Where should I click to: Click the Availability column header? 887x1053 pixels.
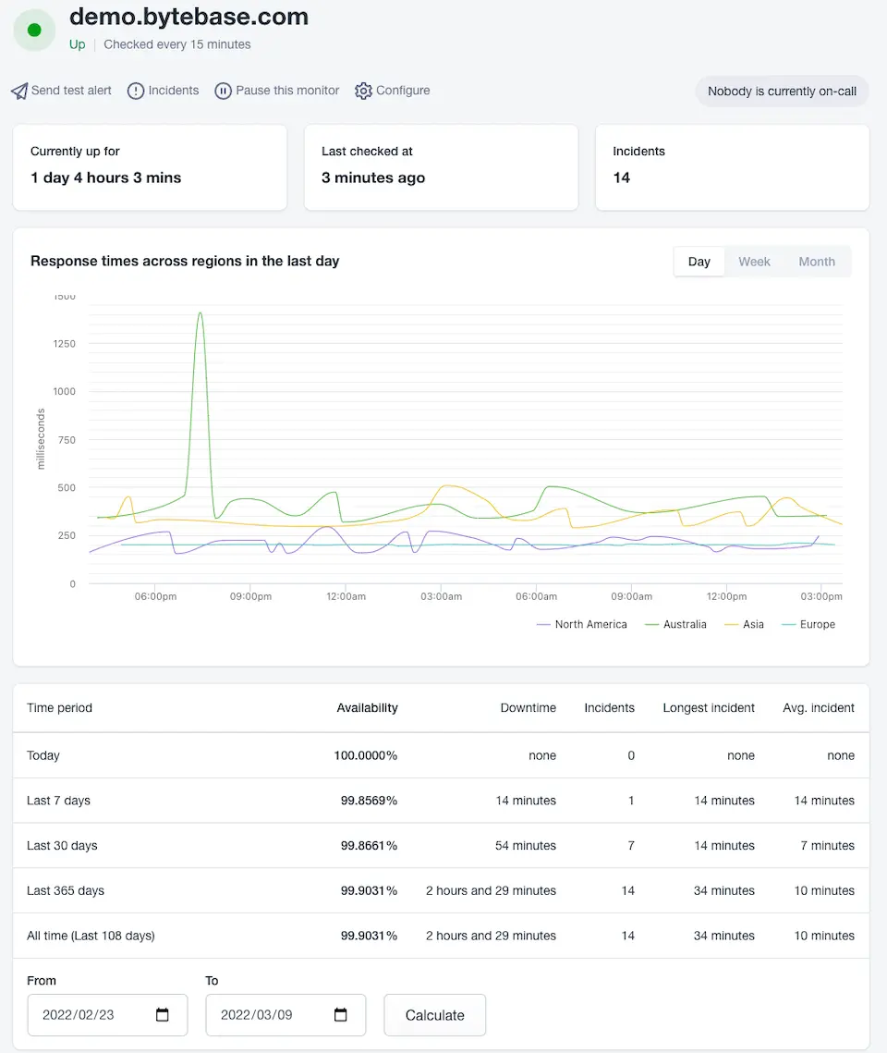pos(367,708)
